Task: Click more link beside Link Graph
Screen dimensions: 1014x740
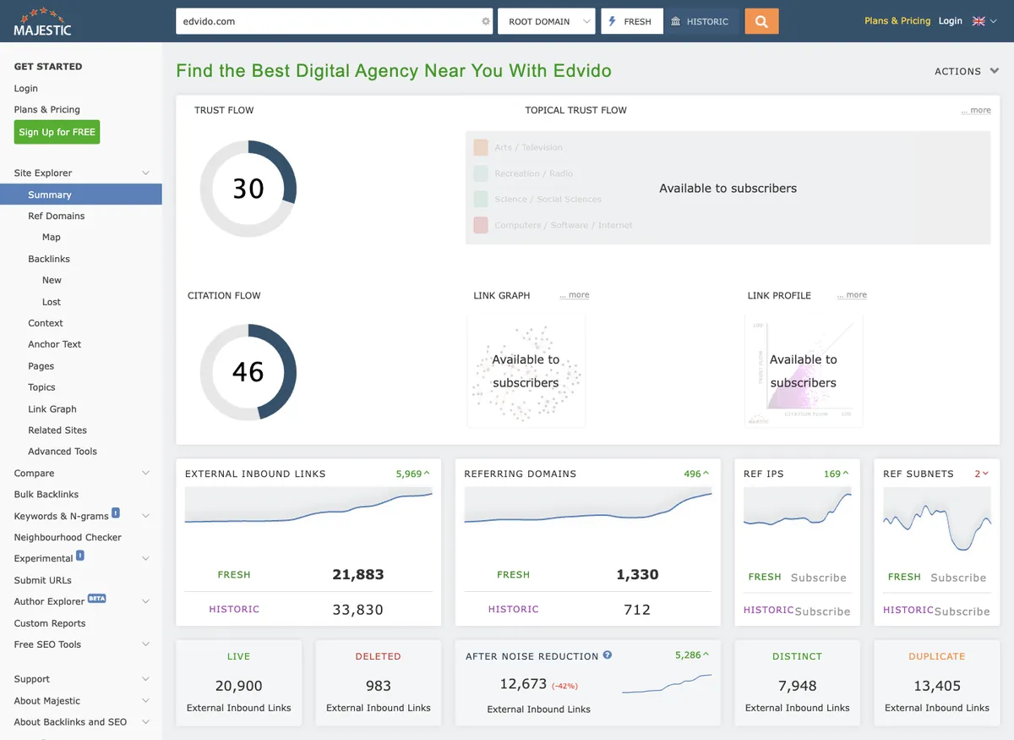Action: [x=575, y=295]
